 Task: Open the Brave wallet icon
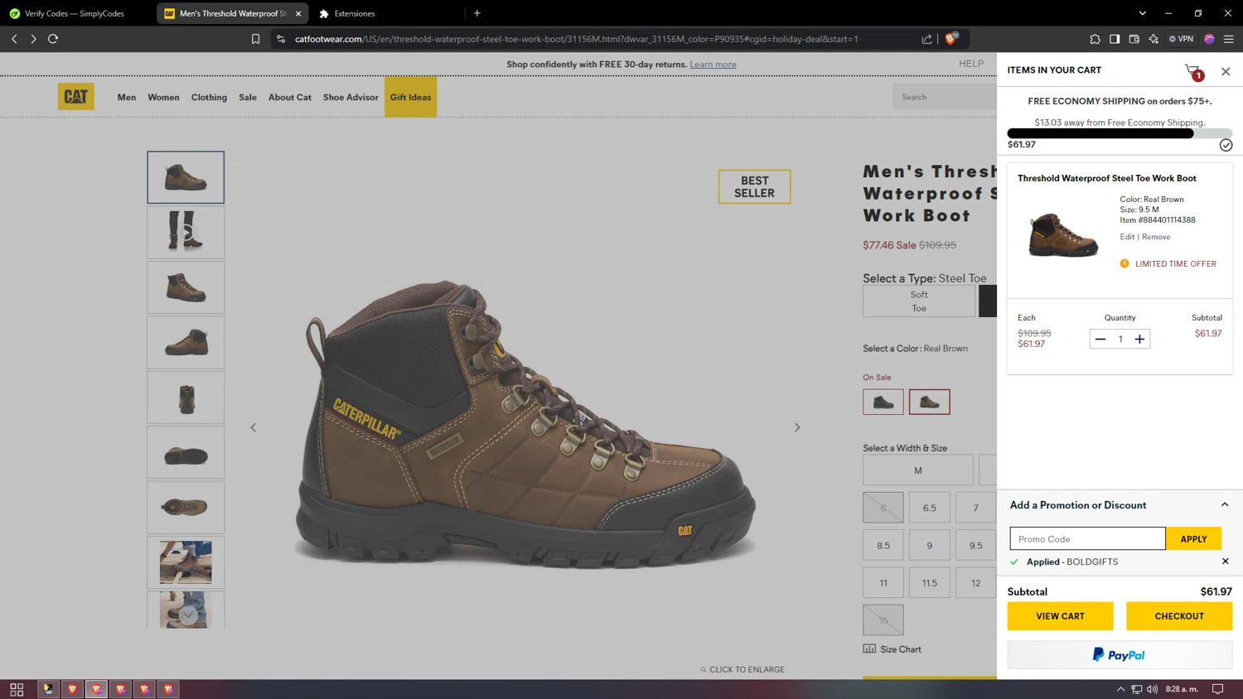point(1134,39)
